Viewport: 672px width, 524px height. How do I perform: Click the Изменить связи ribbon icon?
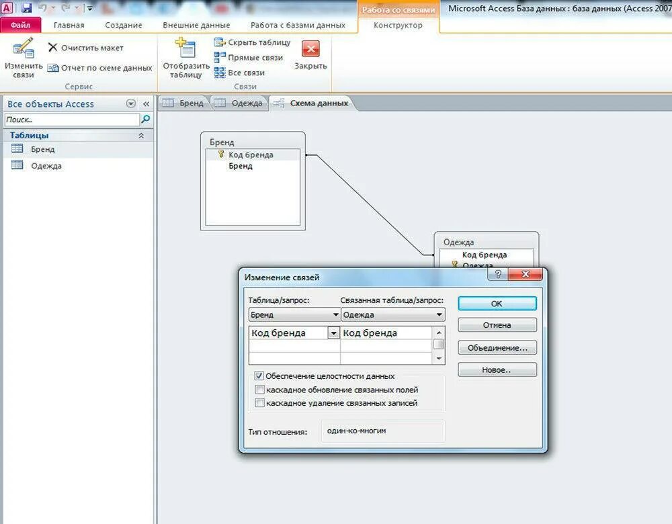point(23,48)
